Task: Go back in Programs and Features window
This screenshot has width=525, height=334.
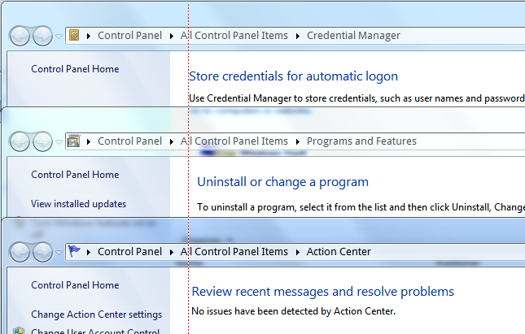Action: click(20, 141)
